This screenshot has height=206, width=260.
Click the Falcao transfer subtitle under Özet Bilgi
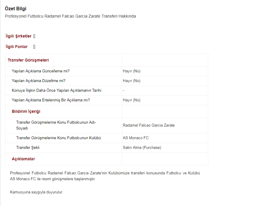(70, 16)
